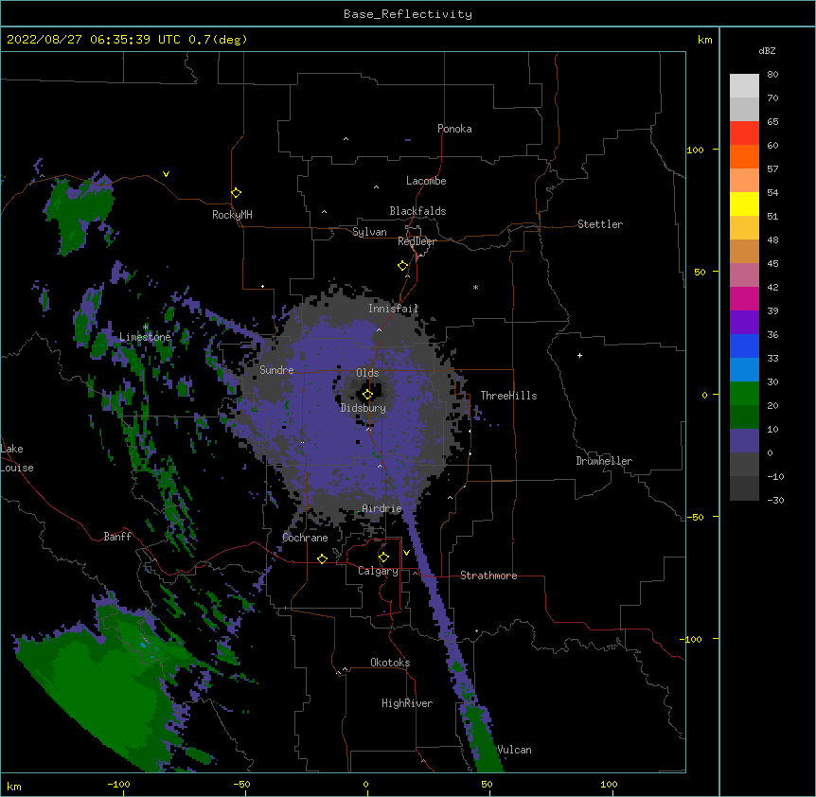This screenshot has width=816, height=797.
Task: Click the 100 tick on the right axis
Action: 695,150
